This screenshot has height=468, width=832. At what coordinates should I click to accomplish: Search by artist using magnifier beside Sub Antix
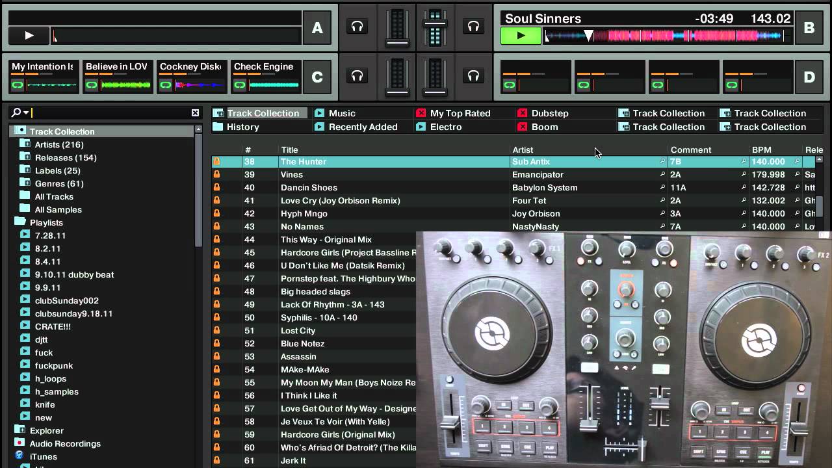[662, 161]
